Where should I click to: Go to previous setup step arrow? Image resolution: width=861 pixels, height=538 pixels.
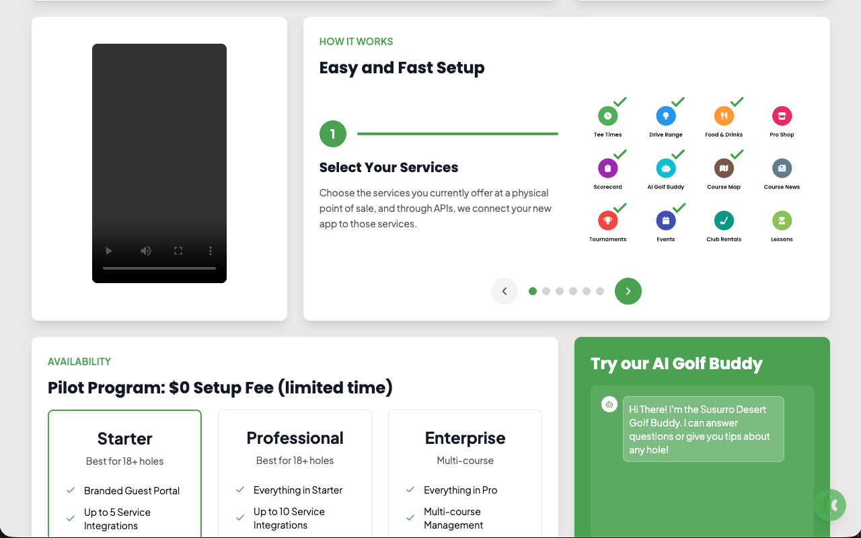[504, 291]
